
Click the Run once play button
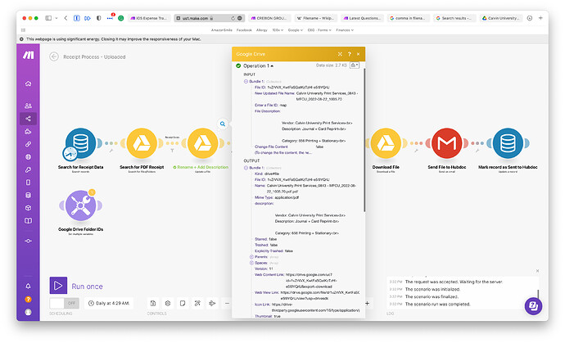click(58, 286)
